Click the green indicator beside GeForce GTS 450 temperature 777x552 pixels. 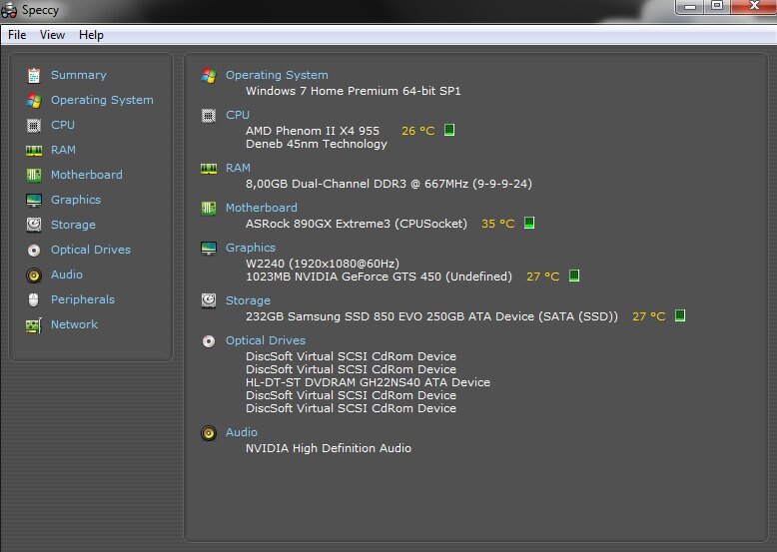574,276
